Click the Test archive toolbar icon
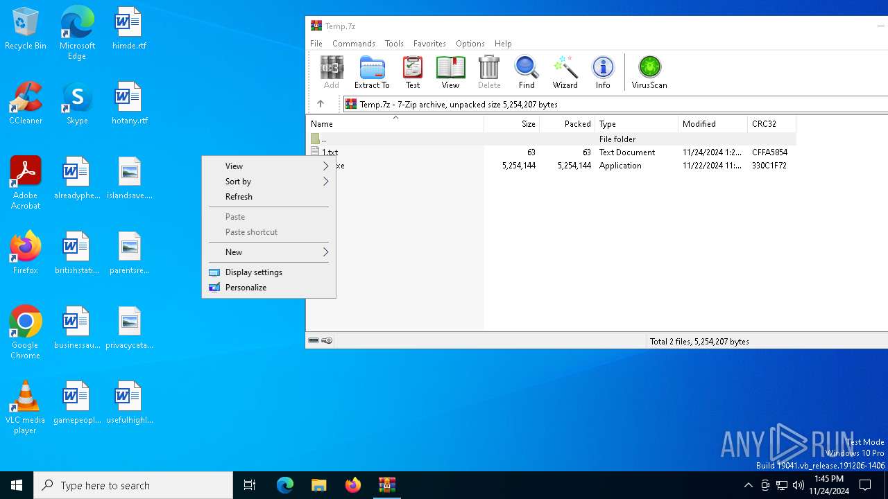This screenshot has width=888, height=499. pyautogui.click(x=413, y=73)
